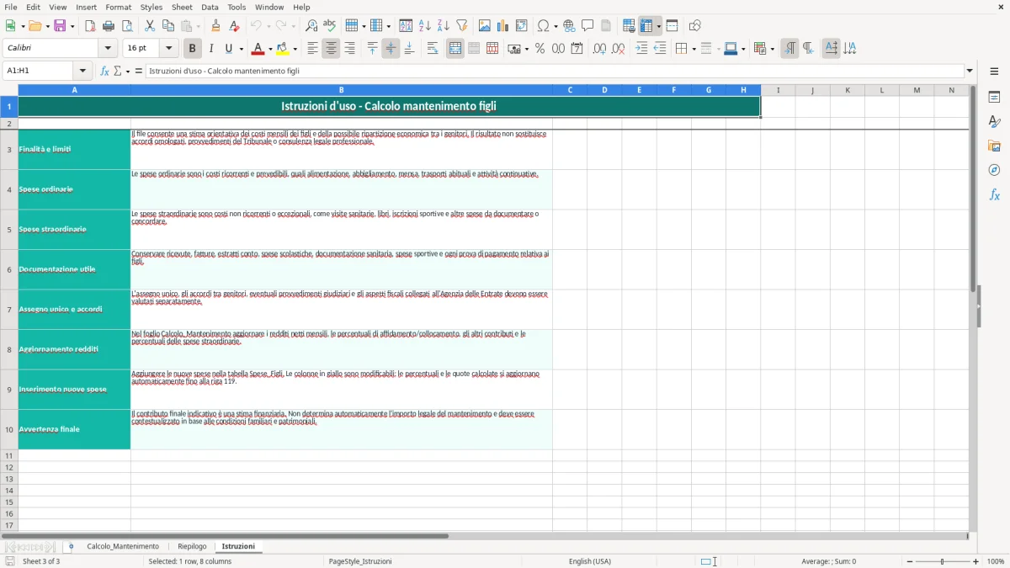Open the sidebar Navigator panel

click(994, 170)
